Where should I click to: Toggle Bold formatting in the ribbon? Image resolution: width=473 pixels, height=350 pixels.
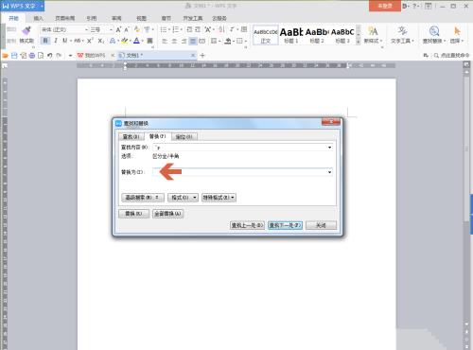[x=45, y=41]
